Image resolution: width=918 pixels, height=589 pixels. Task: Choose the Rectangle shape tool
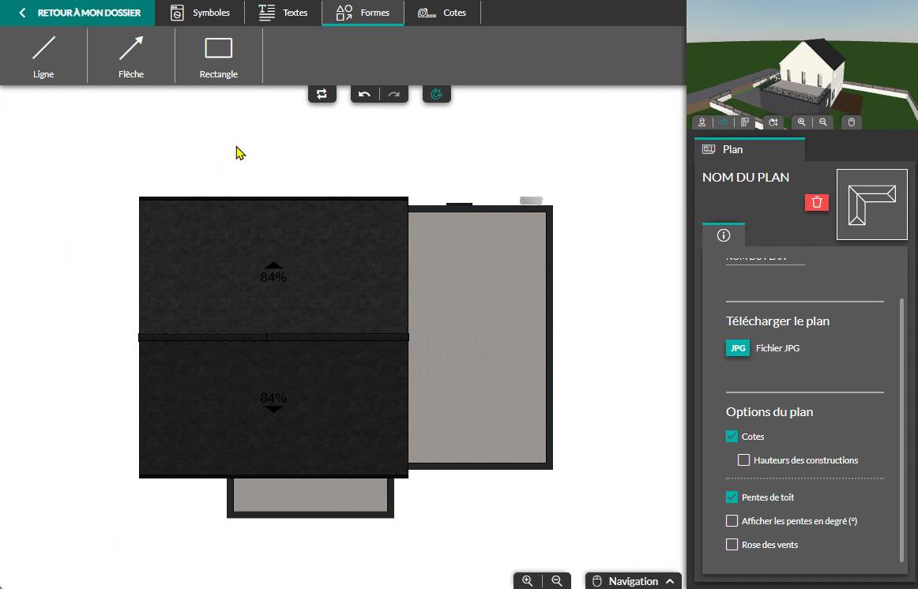tap(219, 55)
